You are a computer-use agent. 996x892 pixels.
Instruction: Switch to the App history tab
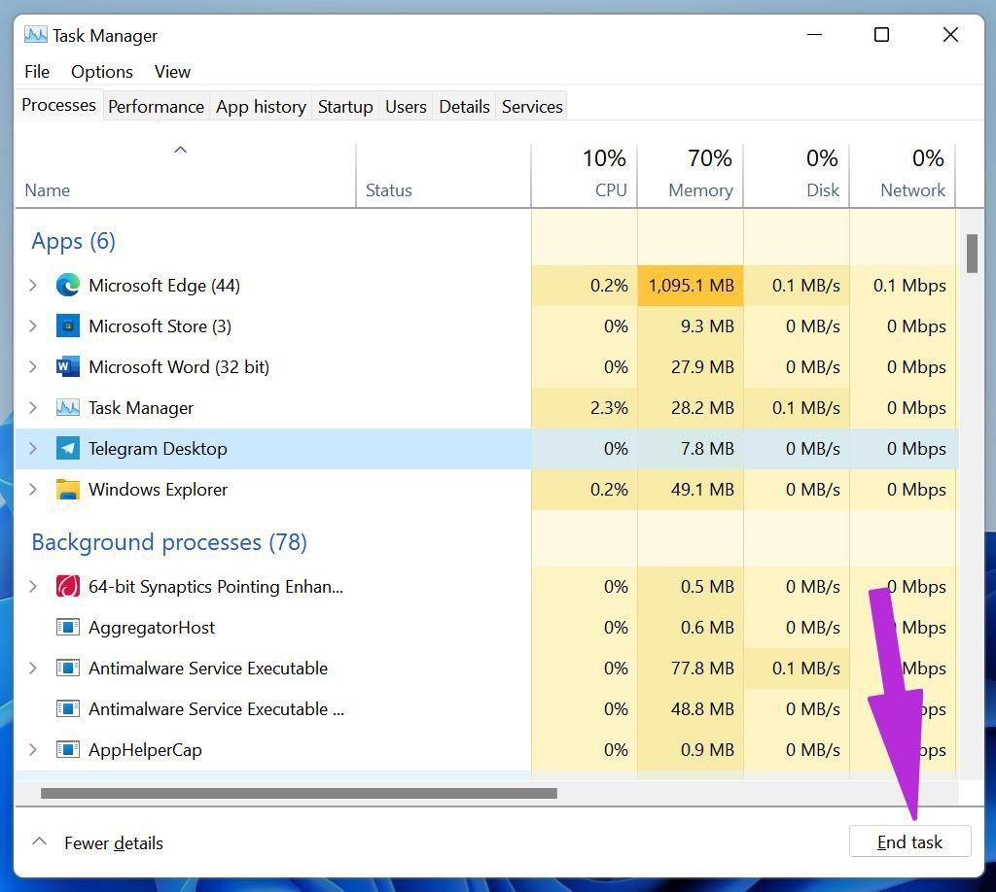click(x=261, y=107)
